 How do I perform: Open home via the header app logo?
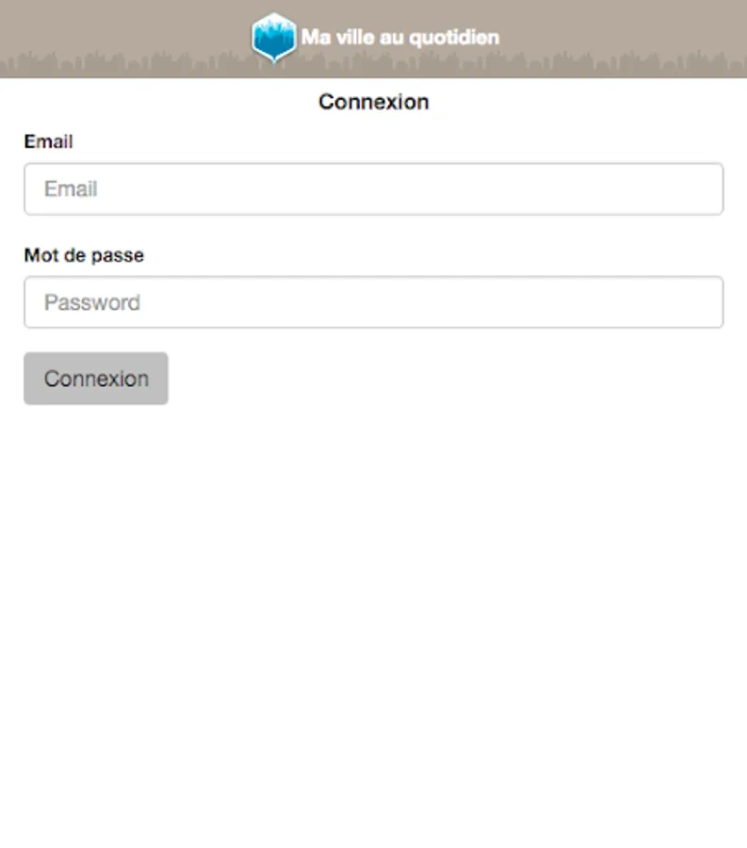[x=274, y=37]
